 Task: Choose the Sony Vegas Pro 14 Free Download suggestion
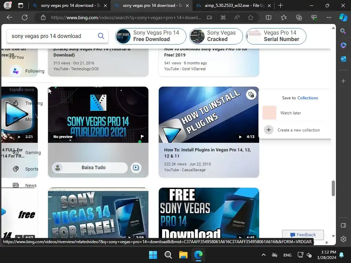(151, 36)
